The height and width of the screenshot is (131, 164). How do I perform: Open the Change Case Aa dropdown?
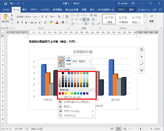[53, 17]
